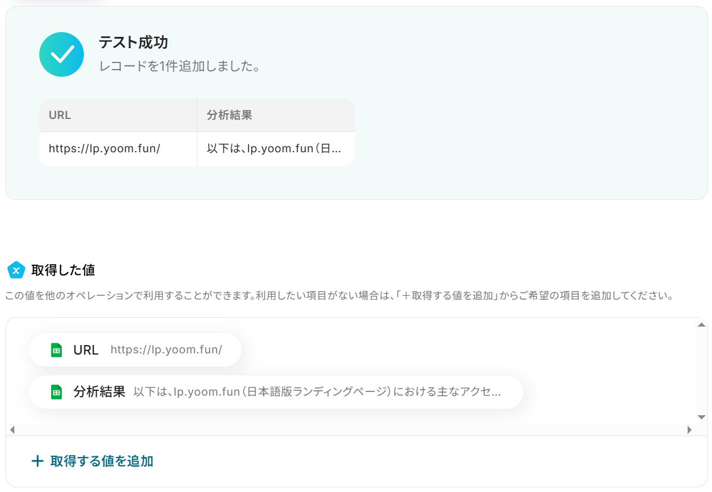The width and height of the screenshot is (712, 492).
Task: Click the horizontal scrollbar track in values panel
Action: pos(350,430)
